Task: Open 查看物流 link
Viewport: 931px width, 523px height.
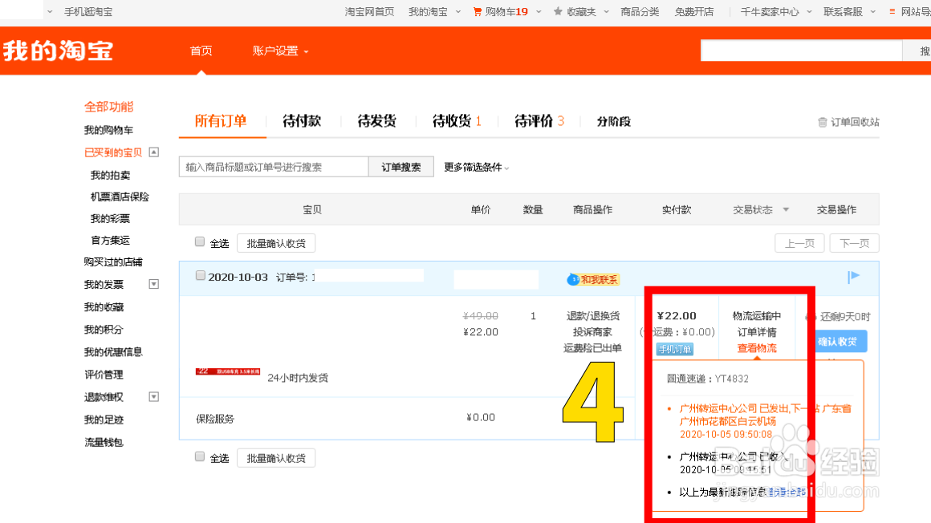Action: tap(757, 348)
